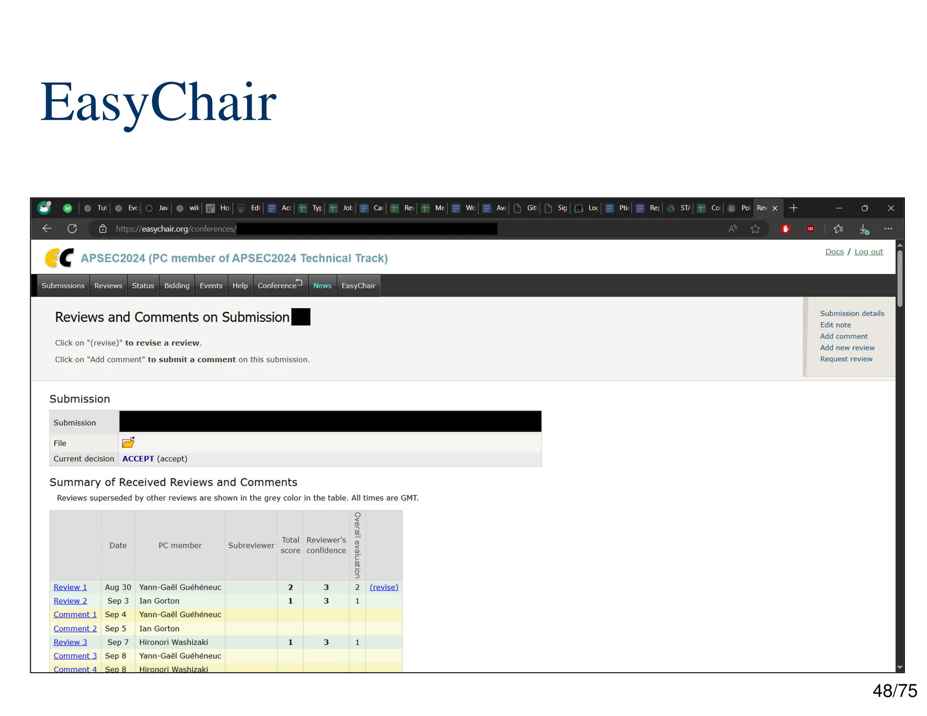This screenshot has width=927, height=716.
Task: Click the Docs link
Action: (x=834, y=252)
